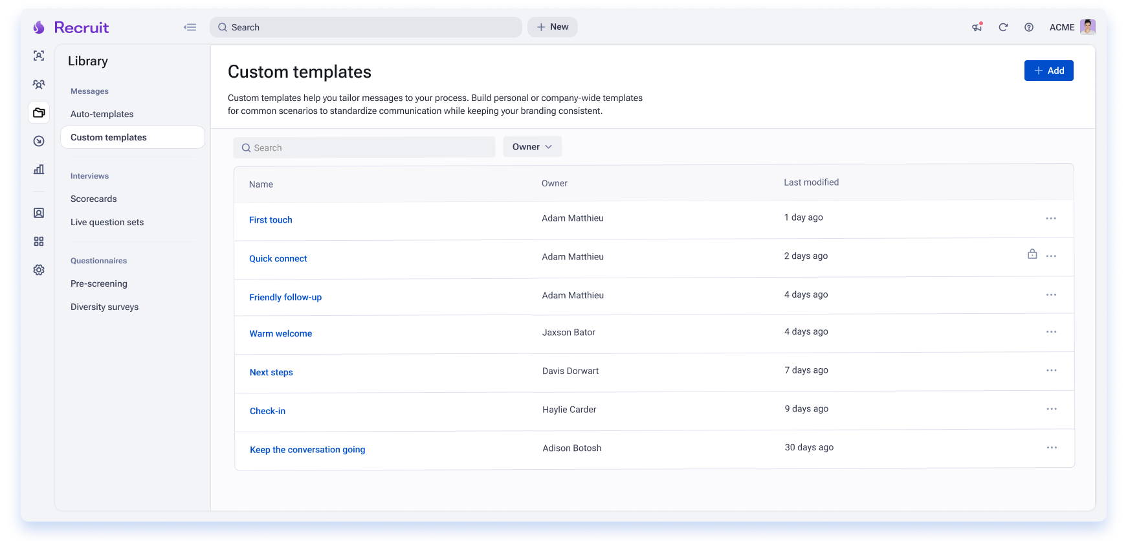Click the 7 days ago cell

tap(806, 370)
